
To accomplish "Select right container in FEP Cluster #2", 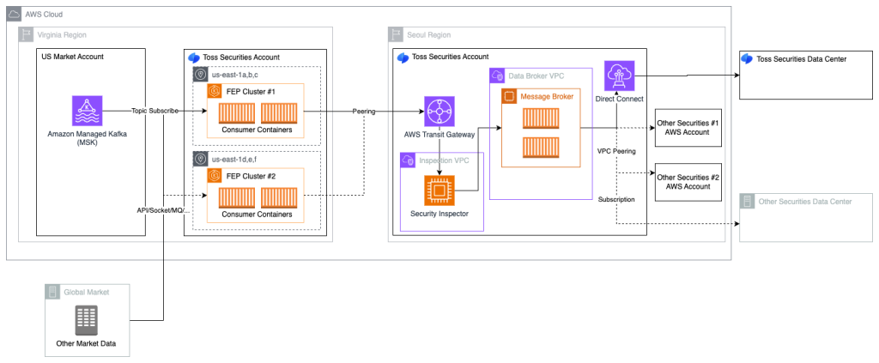I will (279, 197).
